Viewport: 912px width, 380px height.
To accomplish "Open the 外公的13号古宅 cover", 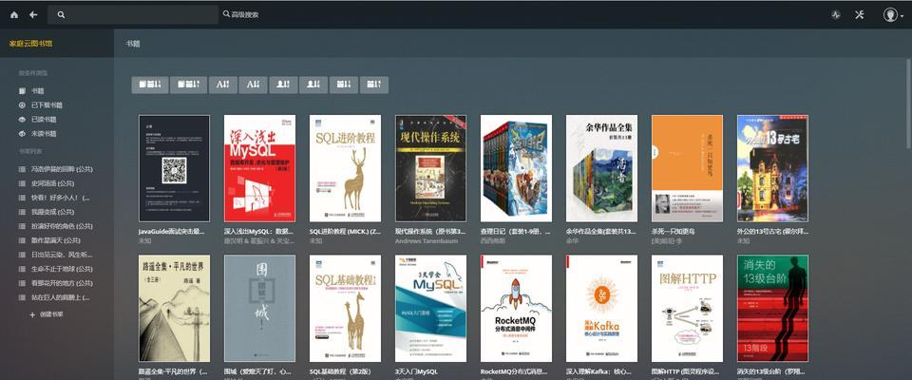I will tap(772, 168).
